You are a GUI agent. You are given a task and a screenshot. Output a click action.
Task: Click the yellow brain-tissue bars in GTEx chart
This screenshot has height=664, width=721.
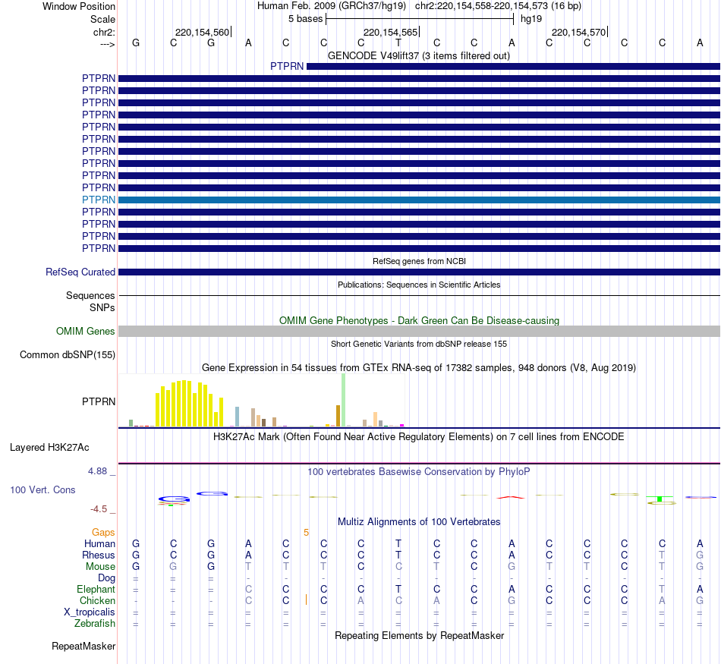pyautogui.click(x=190, y=404)
